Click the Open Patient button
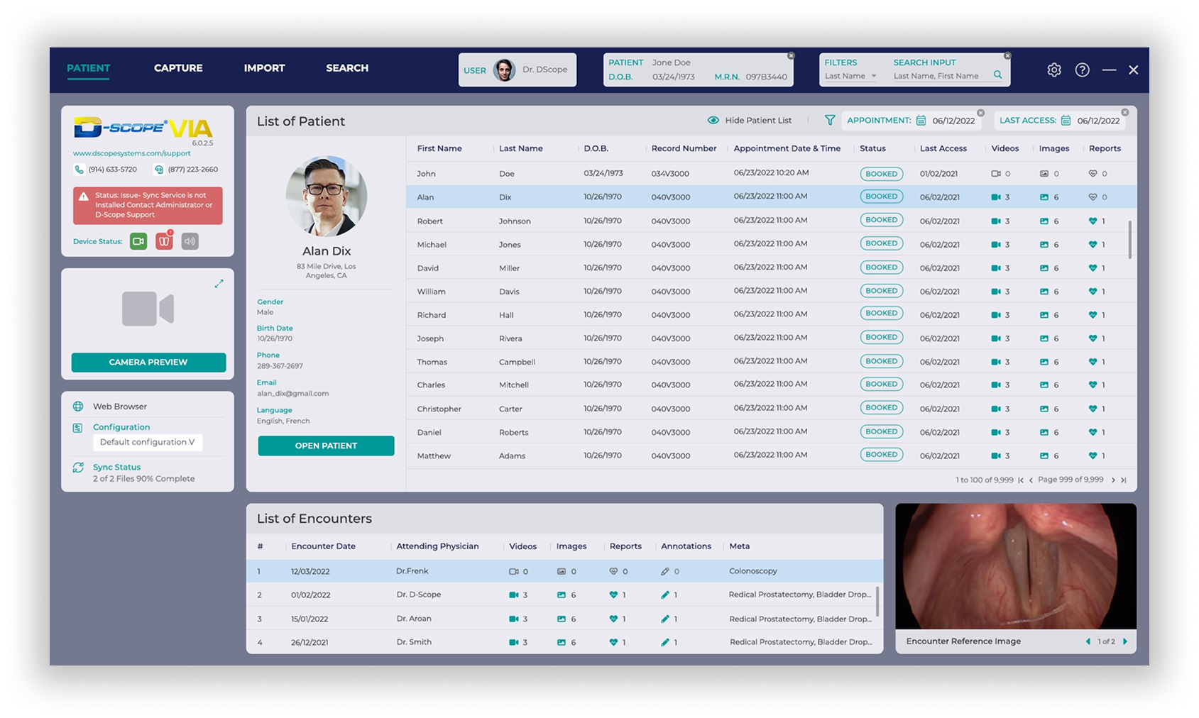Image resolution: width=1199 pixels, height=718 pixels. point(326,446)
